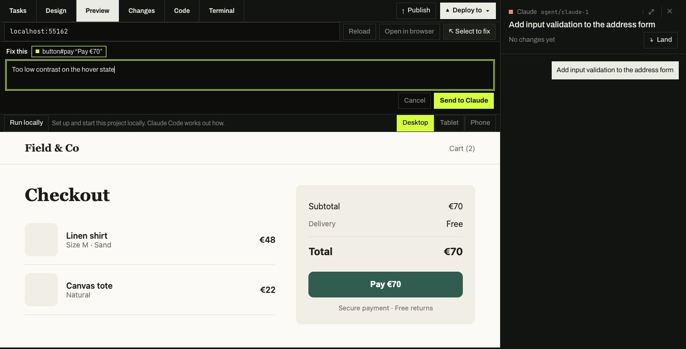Activate Select to fix mode

470,31
